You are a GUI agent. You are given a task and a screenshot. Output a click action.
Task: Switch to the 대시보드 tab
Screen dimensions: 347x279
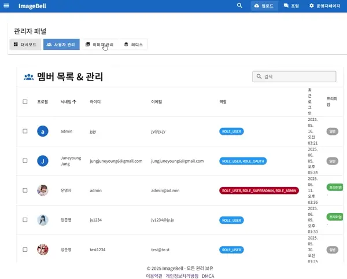[25, 45]
